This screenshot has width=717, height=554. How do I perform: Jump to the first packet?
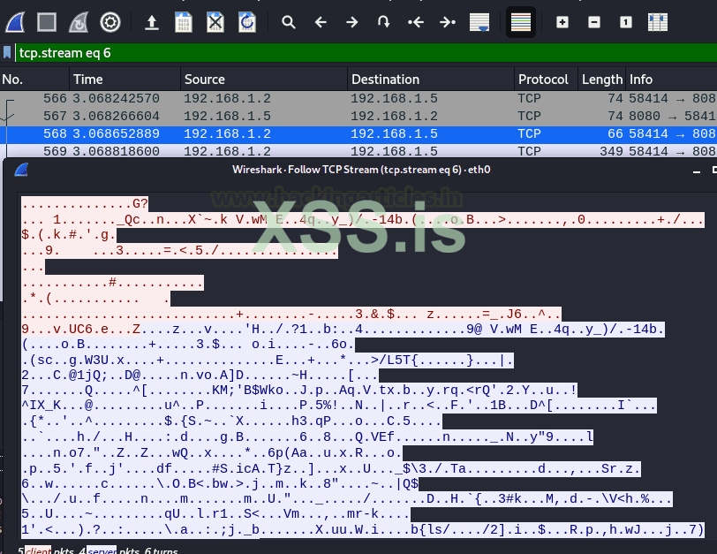point(416,22)
